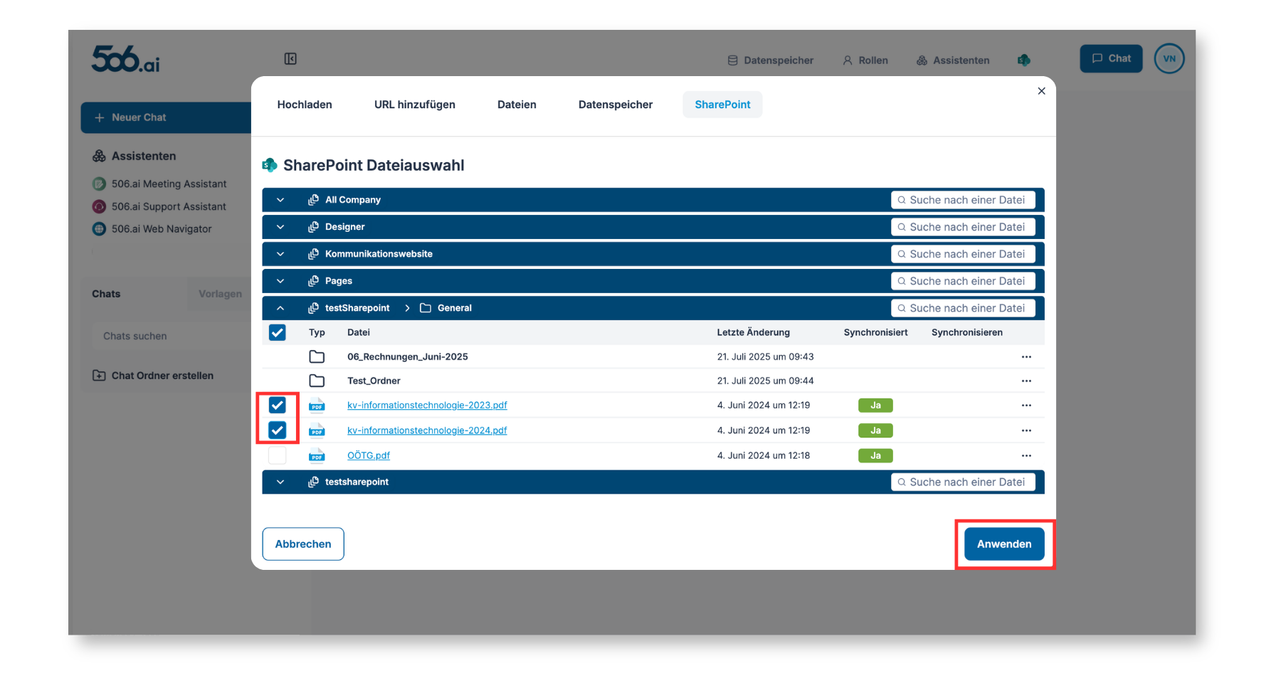The width and height of the screenshot is (1281, 683).
Task: Switch to the Dateien tab
Action: [517, 105]
